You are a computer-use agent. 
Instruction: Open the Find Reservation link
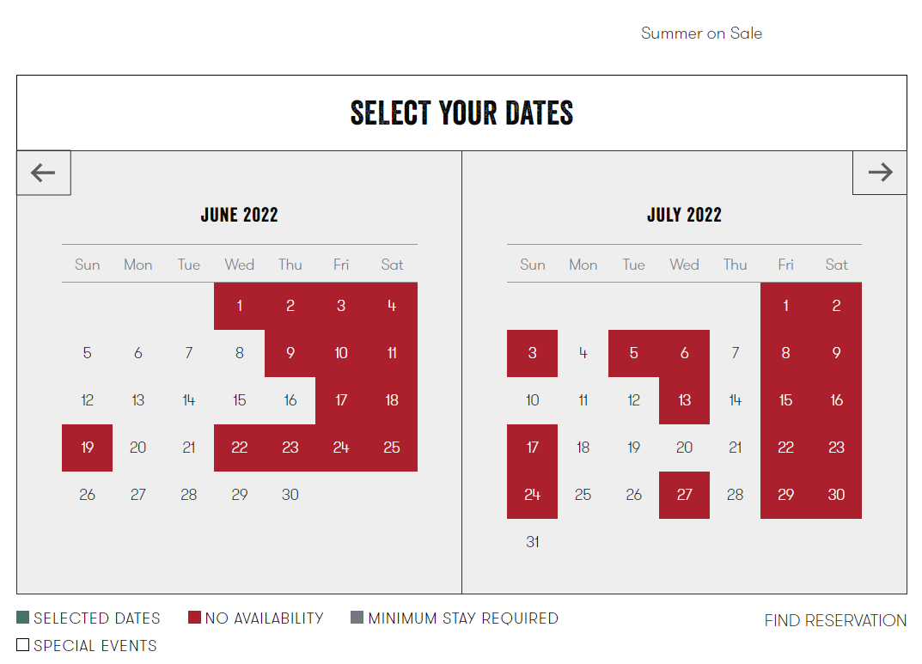[835, 620]
